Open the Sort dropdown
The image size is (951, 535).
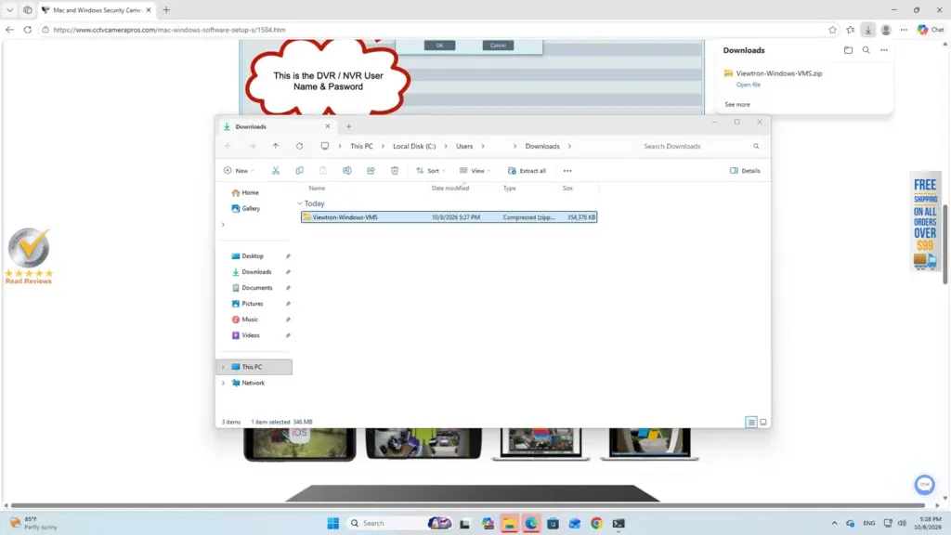click(431, 171)
